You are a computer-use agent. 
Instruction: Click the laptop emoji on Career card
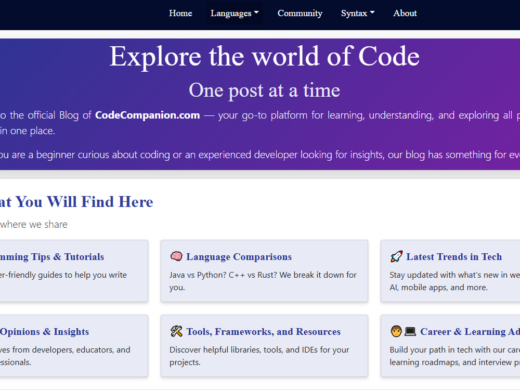click(410, 331)
